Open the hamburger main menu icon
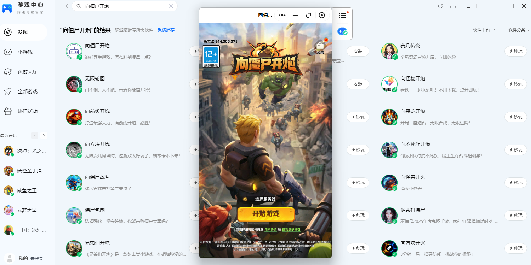531x265 pixels. click(486, 6)
